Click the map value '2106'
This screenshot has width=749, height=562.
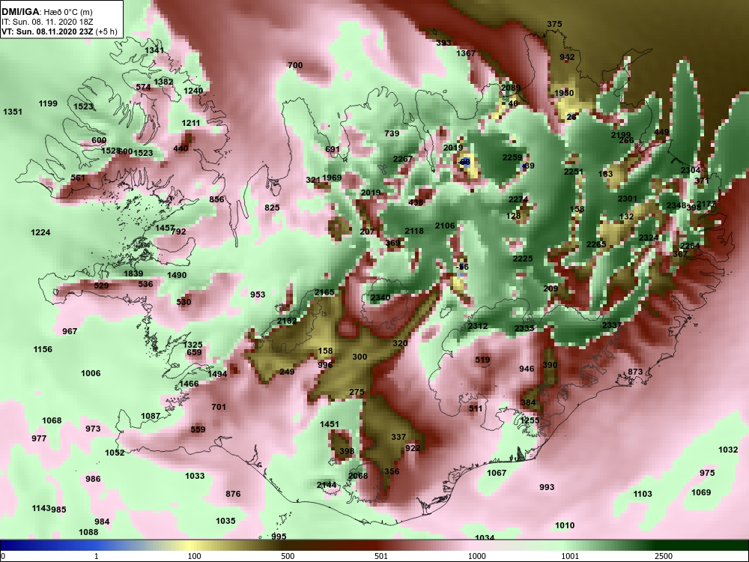click(x=445, y=226)
